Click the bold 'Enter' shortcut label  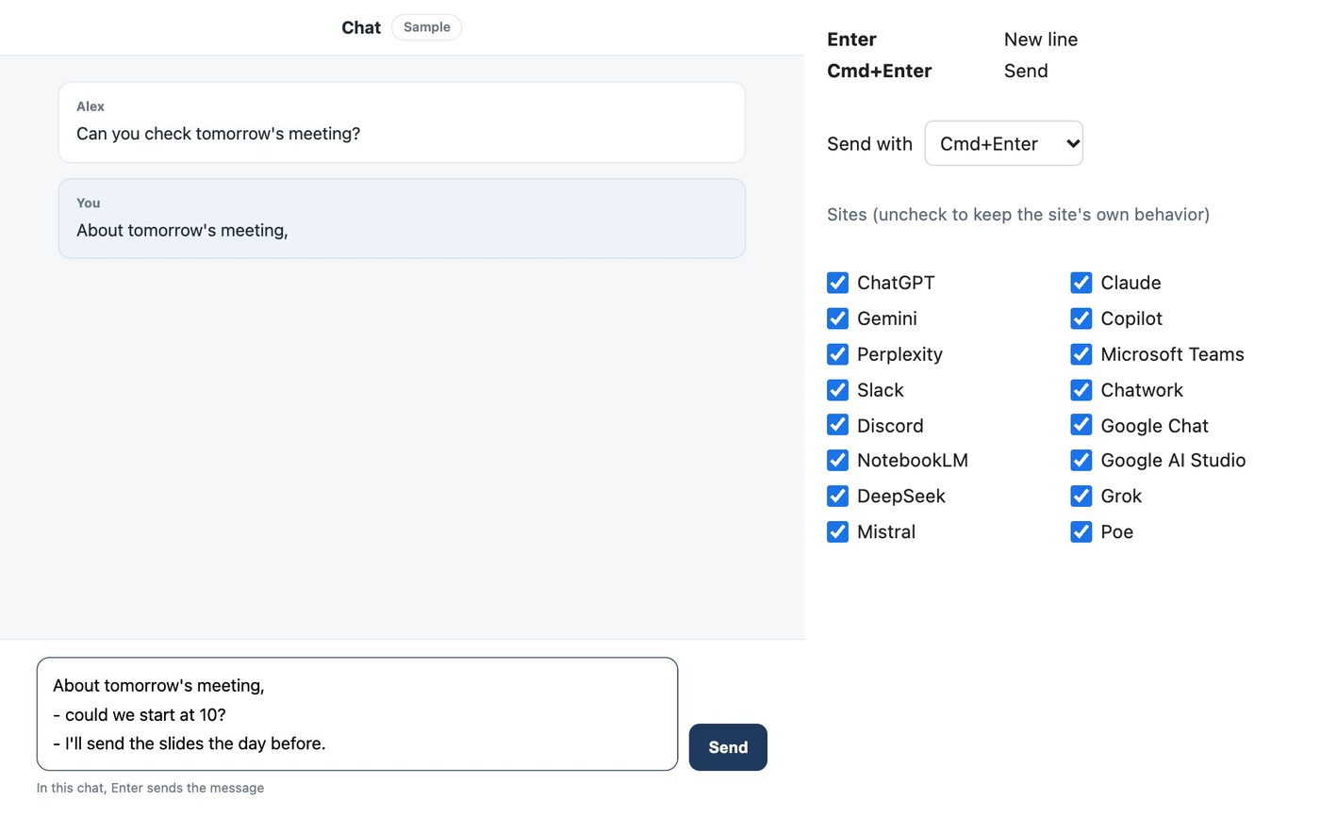pyautogui.click(x=852, y=40)
